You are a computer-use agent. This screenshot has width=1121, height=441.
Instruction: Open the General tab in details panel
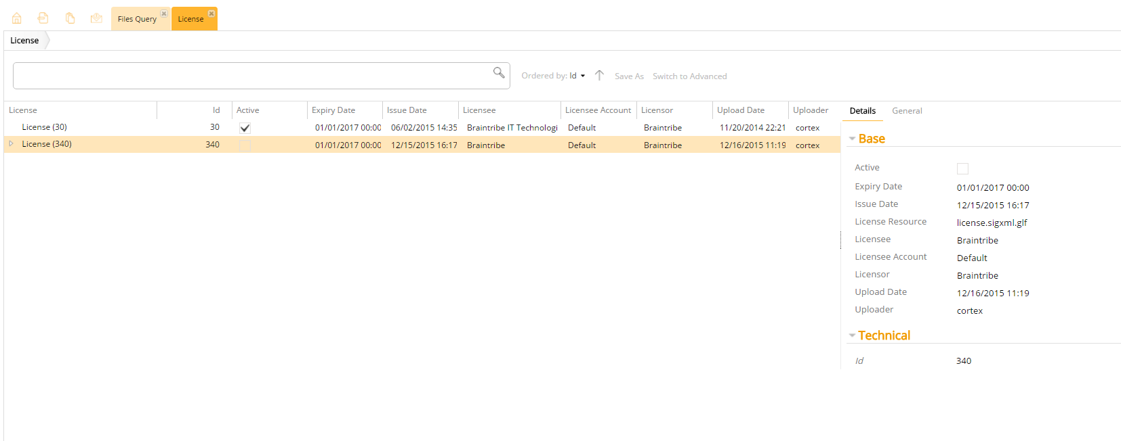click(x=907, y=111)
